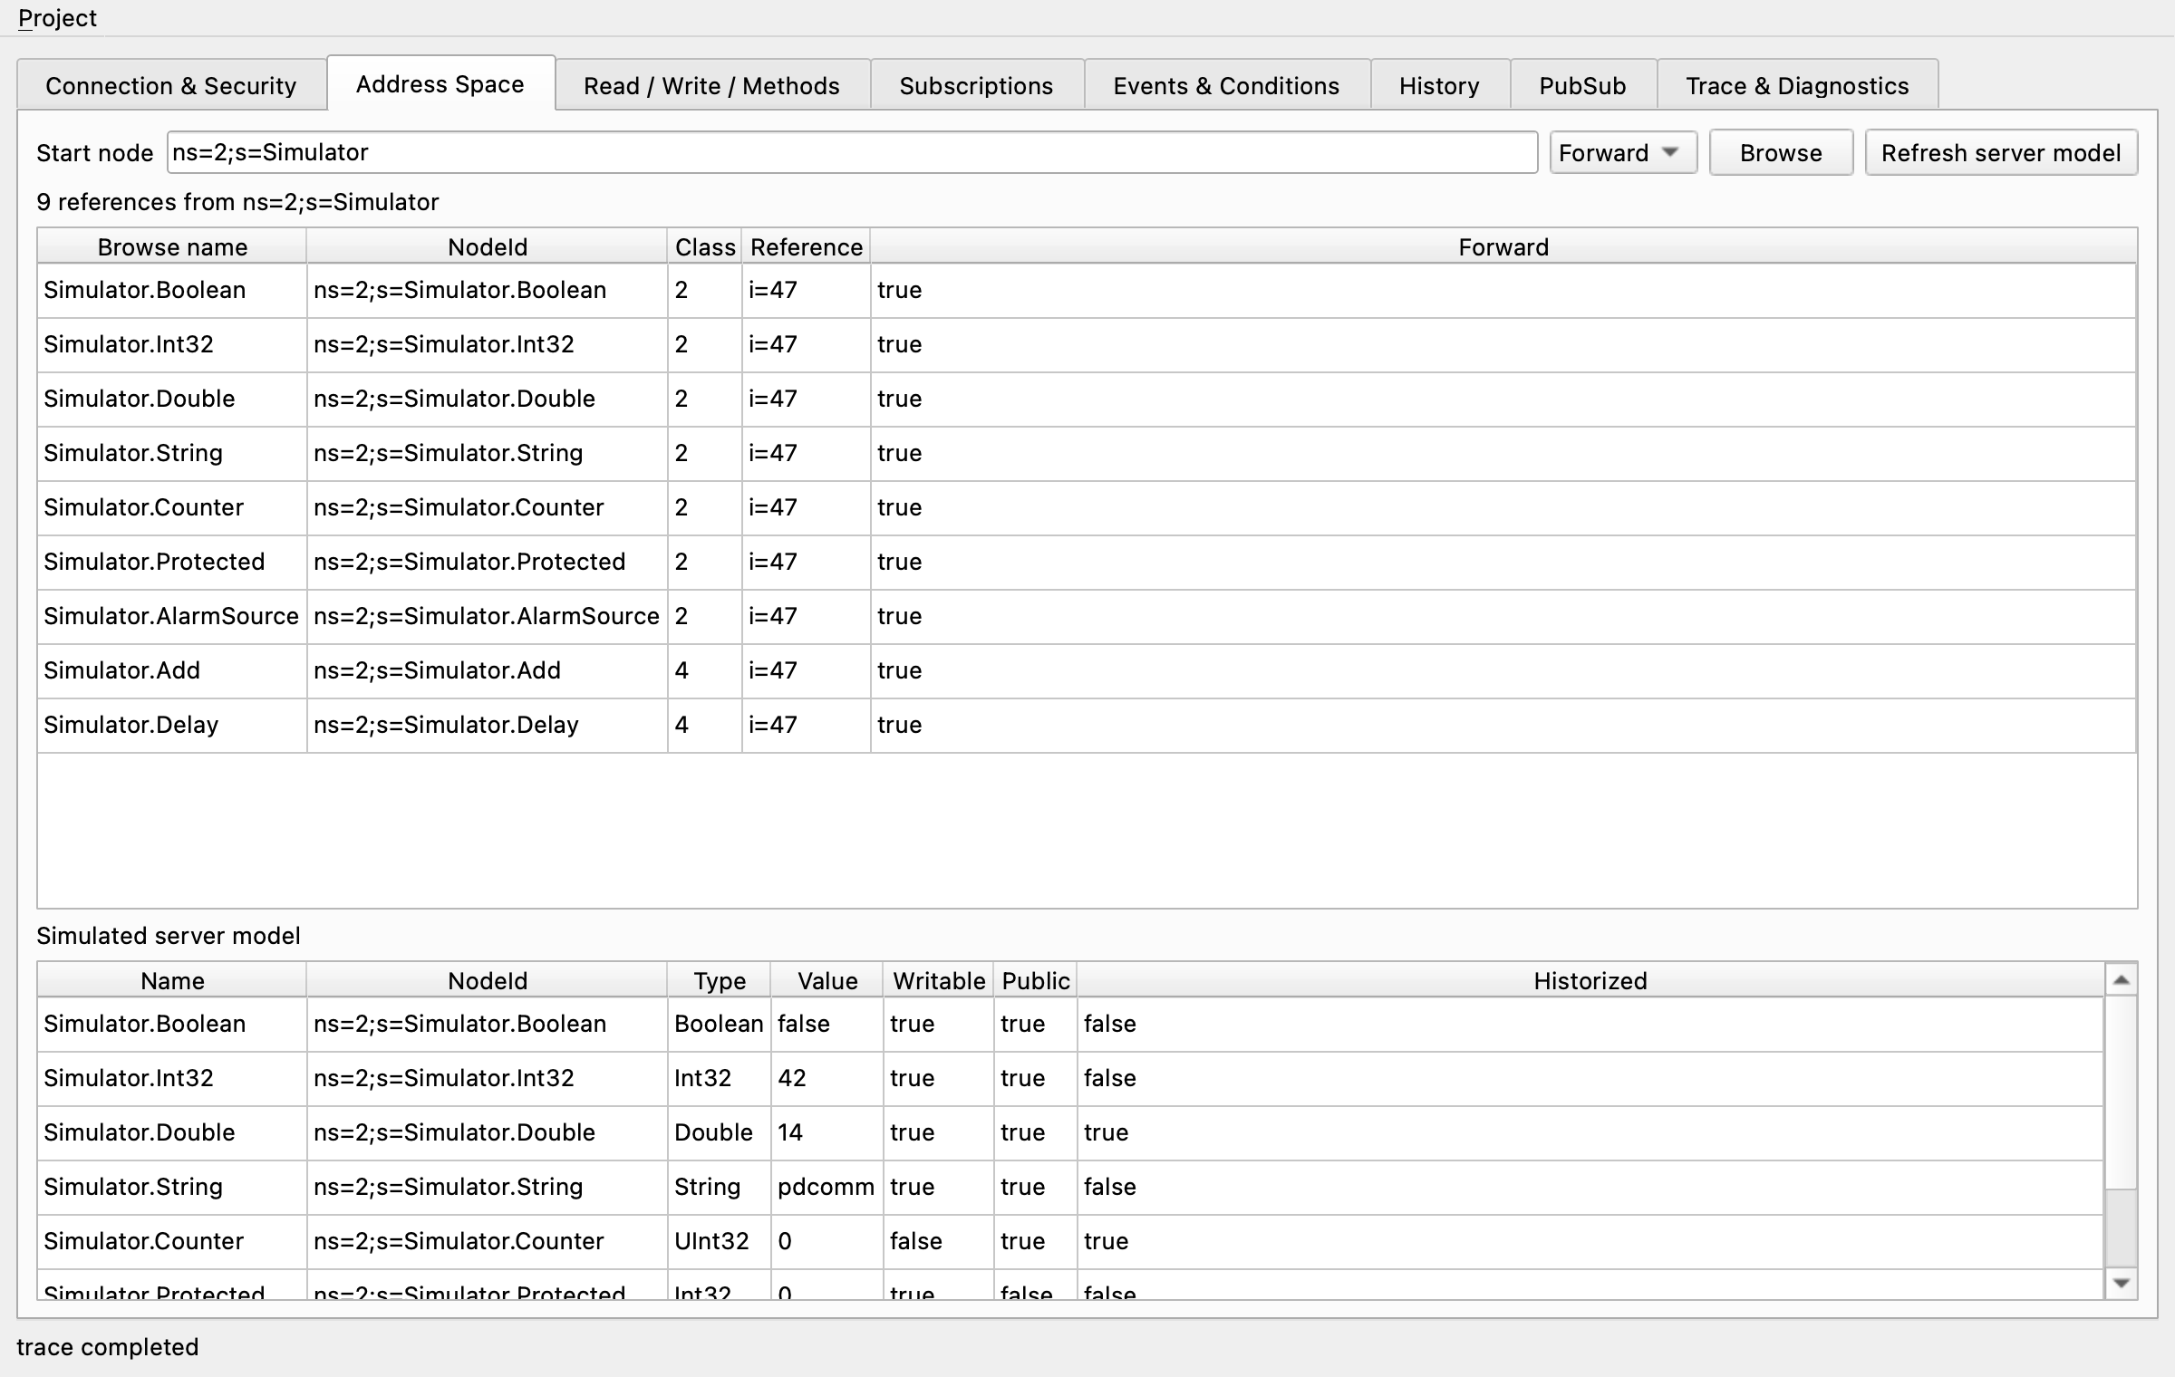2175x1377 pixels.
Task: Open the Project menu
Action: click(x=57, y=18)
